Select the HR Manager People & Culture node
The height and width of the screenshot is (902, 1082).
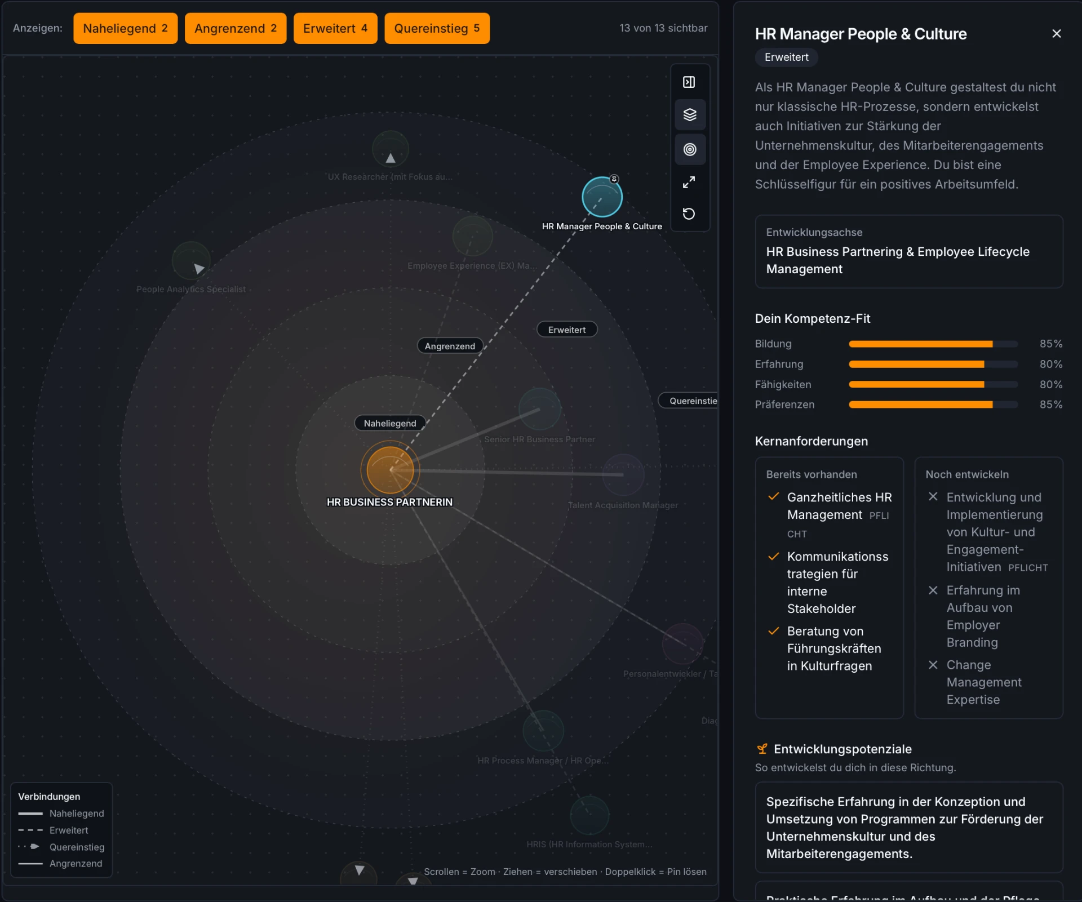pyautogui.click(x=602, y=197)
